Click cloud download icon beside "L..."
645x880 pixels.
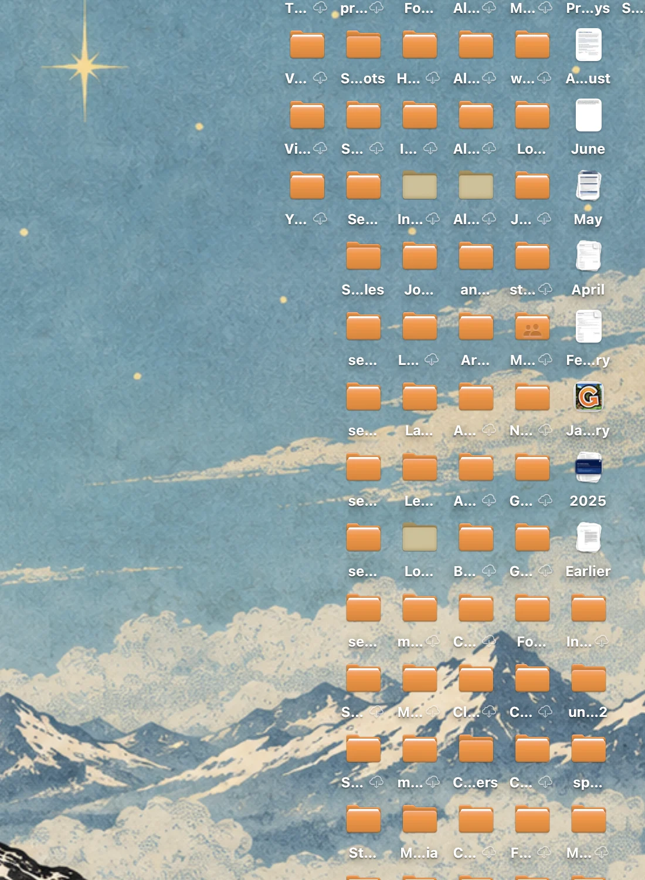pyautogui.click(x=432, y=359)
